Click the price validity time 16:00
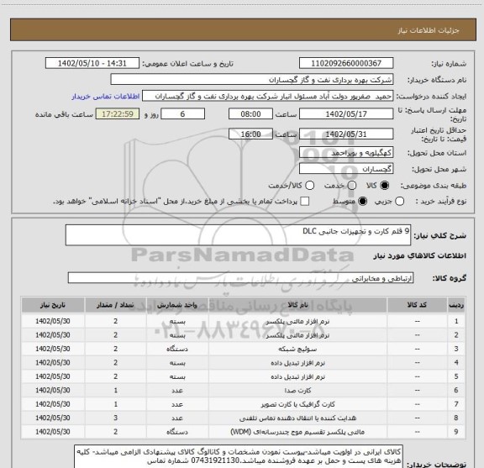Screen dimensions: 484x468 pyautogui.click(x=250, y=134)
